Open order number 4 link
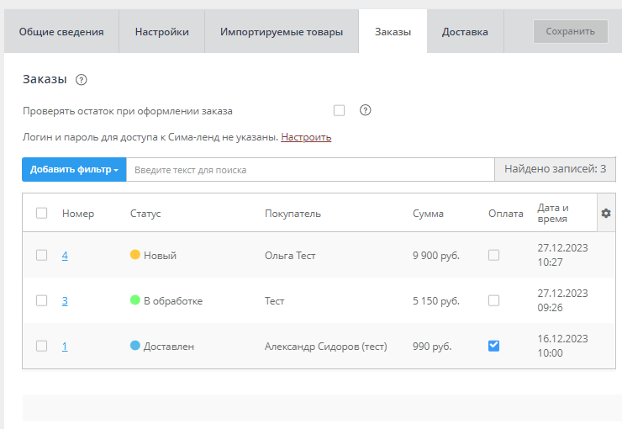 pyautogui.click(x=65, y=256)
